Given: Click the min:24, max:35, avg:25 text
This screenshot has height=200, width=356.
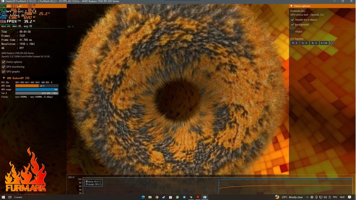Looking at the screenshot, I should coord(17,26).
